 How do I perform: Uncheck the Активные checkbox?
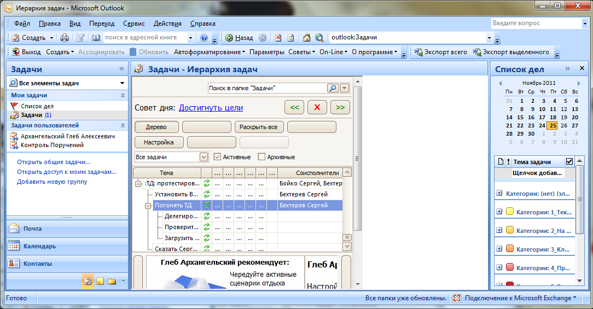218,157
